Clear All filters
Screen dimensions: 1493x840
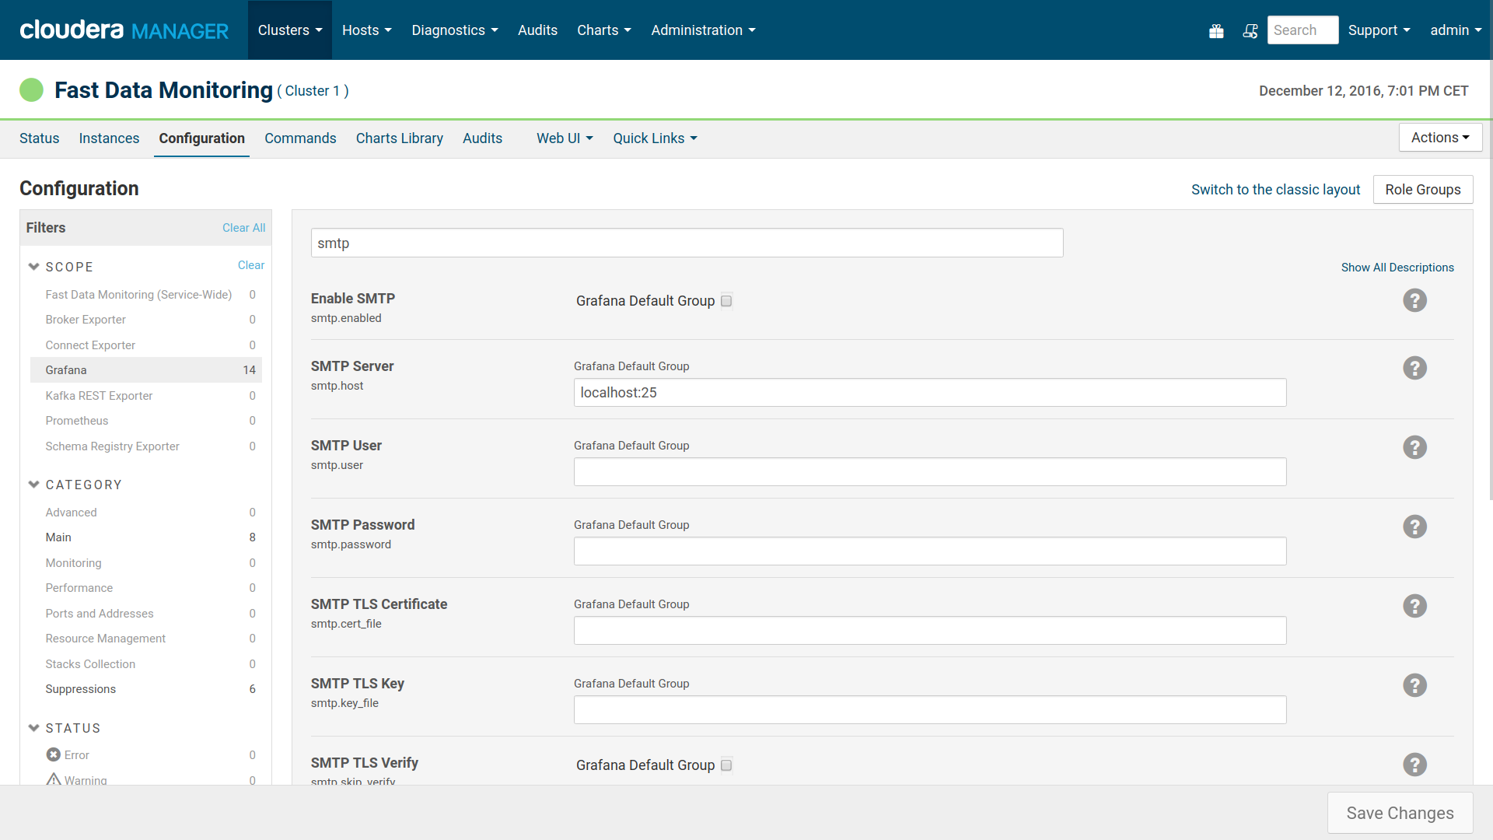pyautogui.click(x=243, y=228)
